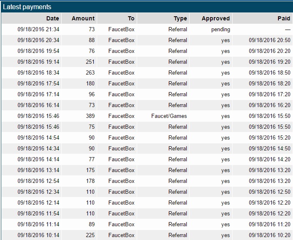Select the Faucet/Games type cell
The height and width of the screenshot is (240, 293).
click(169, 116)
